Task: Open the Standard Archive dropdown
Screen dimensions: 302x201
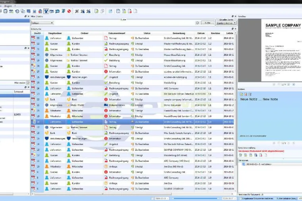Action: tap(226, 23)
